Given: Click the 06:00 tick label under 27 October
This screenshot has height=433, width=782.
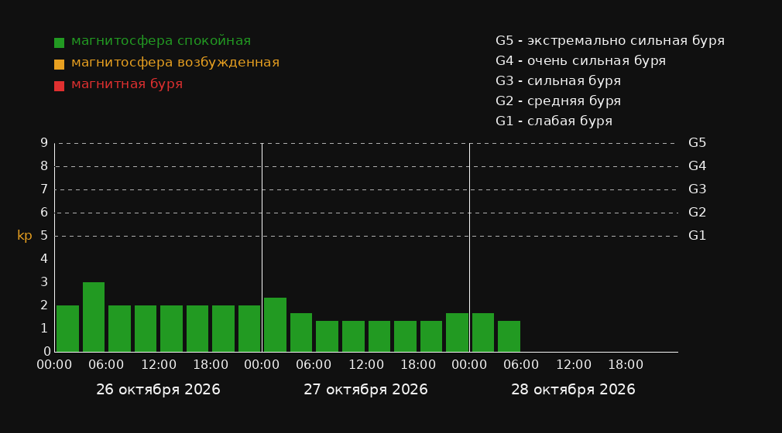Looking at the screenshot, I should pyautogui.click(x=314, y=365).
